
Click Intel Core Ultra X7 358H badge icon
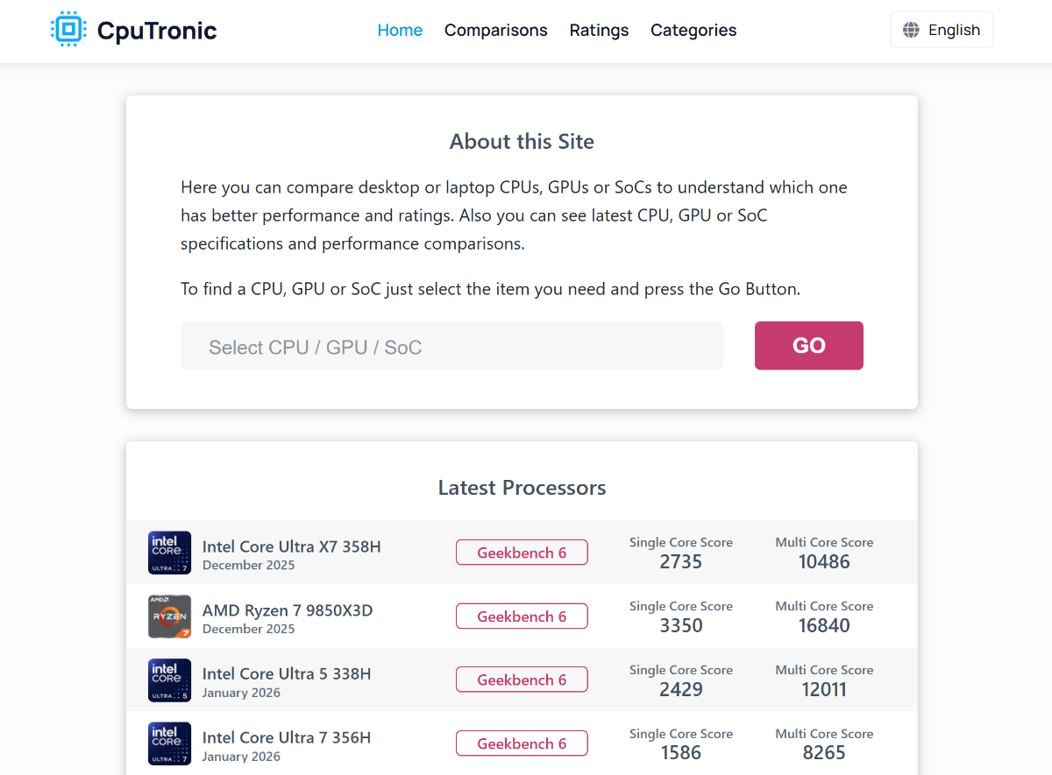pyautogui.click(x=169, y=553)
